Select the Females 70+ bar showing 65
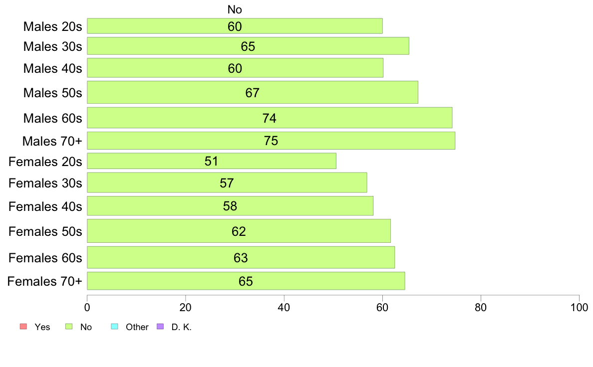 pos(246,281)
